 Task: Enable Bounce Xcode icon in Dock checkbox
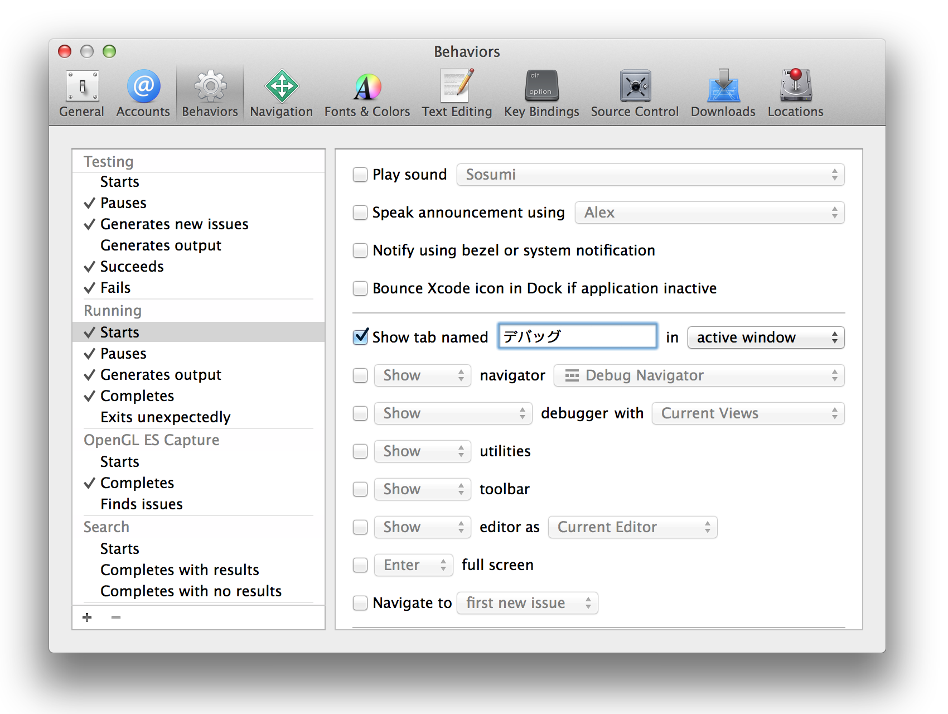point(360,288)
